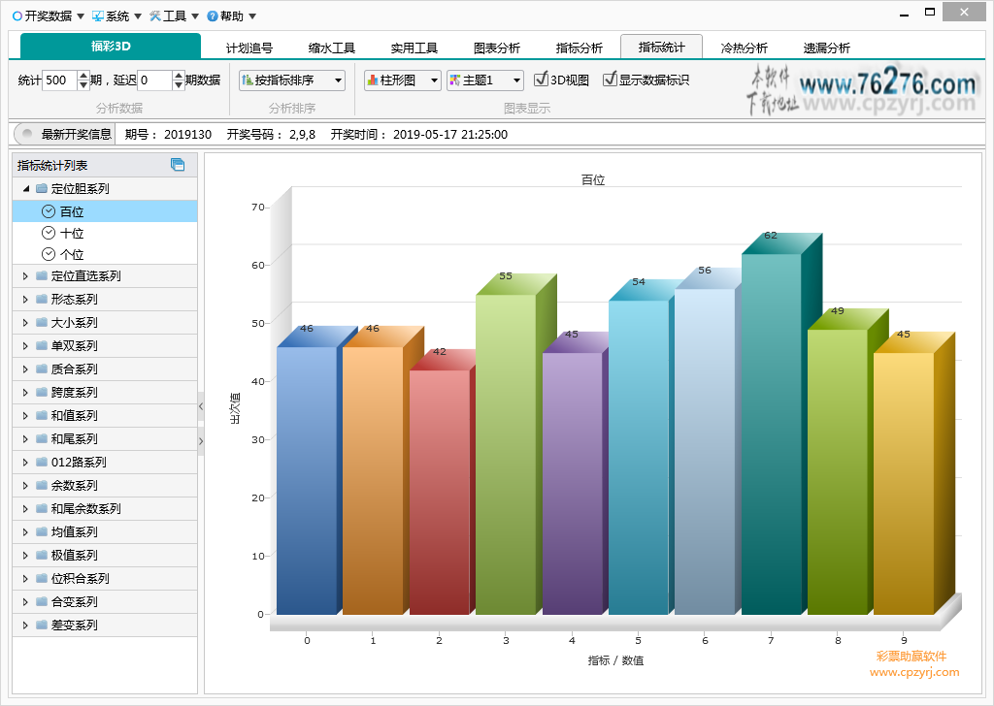Switch to the 实用工具 tab

click(414, 48)
